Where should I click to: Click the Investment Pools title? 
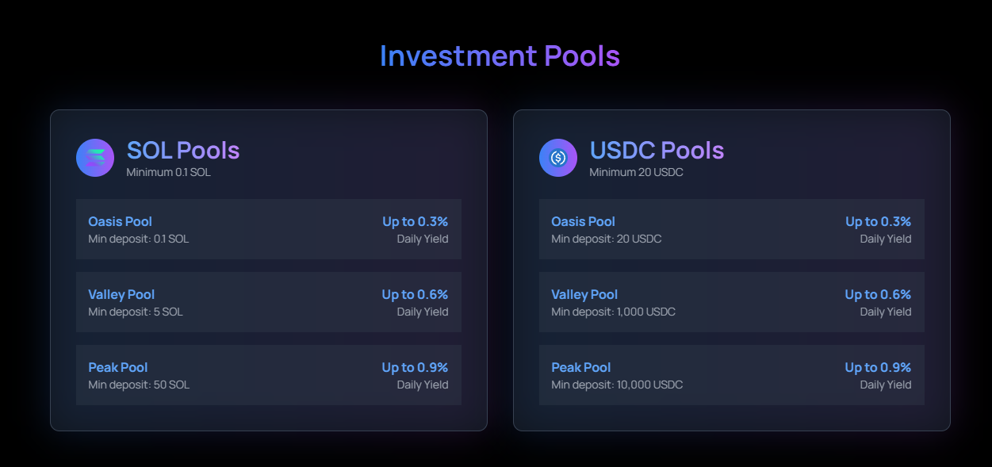tap(500, 56)
